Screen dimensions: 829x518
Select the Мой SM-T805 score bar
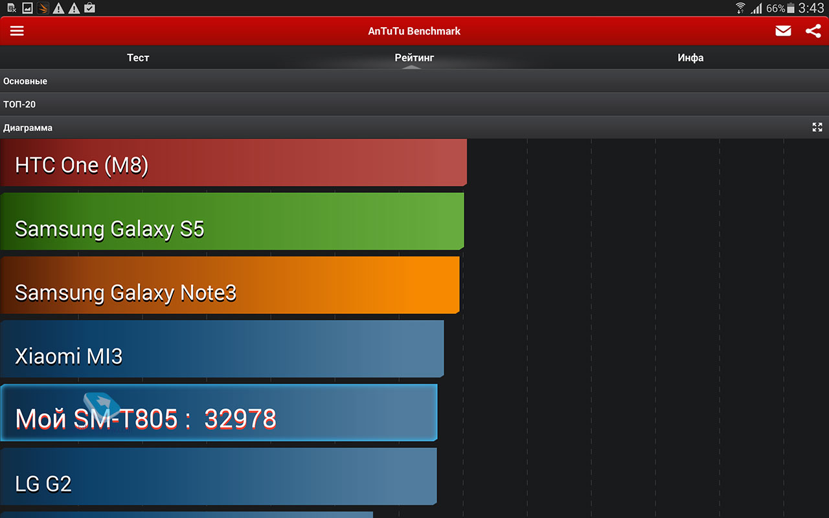(x=219, y=412)
